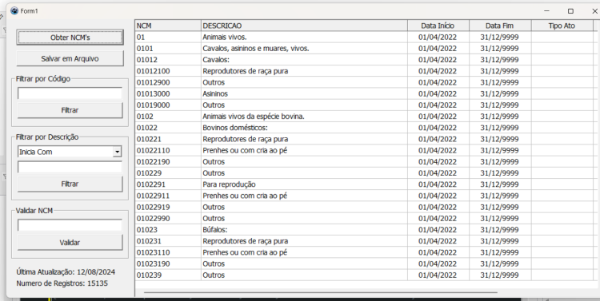Maximize the Form1 window
Viewport: 600px width, 301px height.
tap(570, 11)
